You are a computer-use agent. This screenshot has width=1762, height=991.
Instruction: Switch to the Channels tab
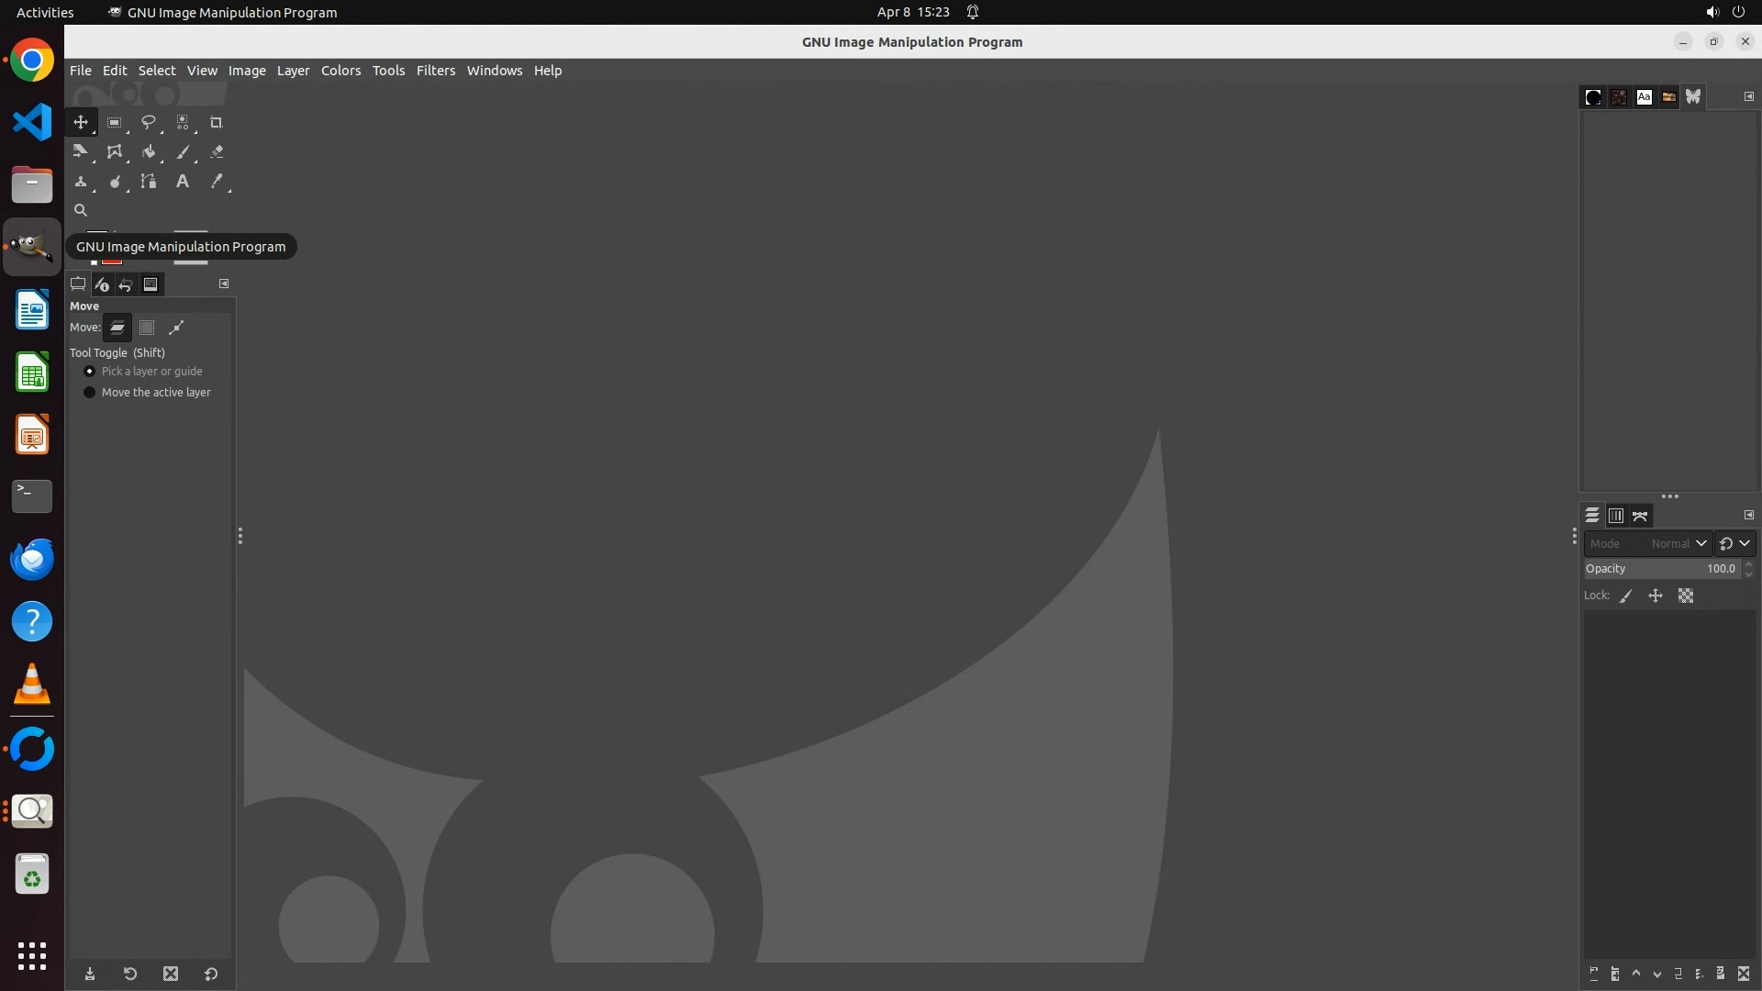tap(1616, 516)
